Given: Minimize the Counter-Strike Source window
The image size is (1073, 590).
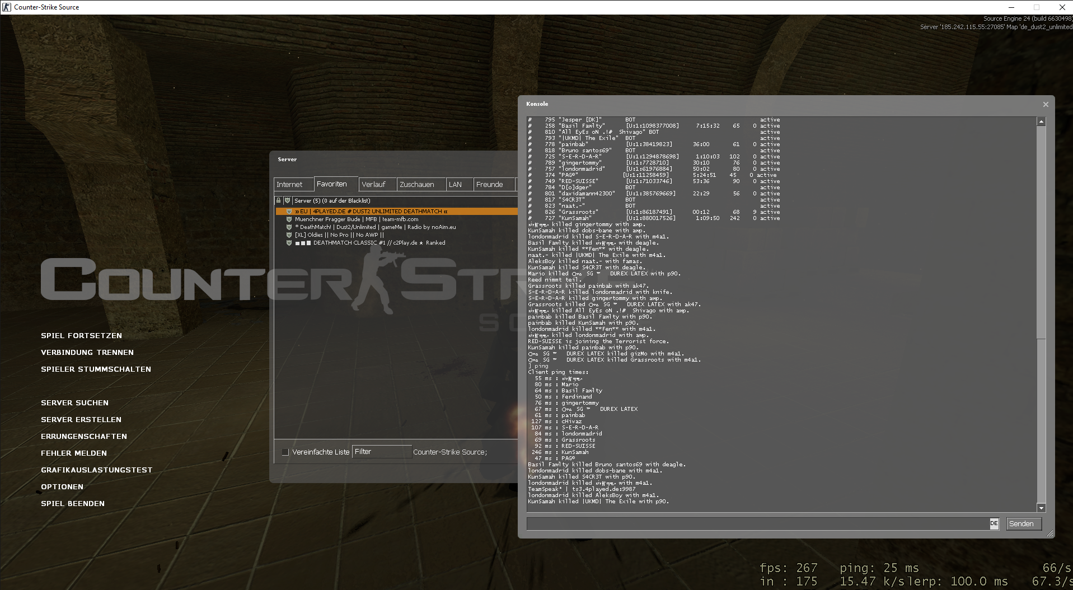Looking at the screenshot, I should (x=1011, y=7).
